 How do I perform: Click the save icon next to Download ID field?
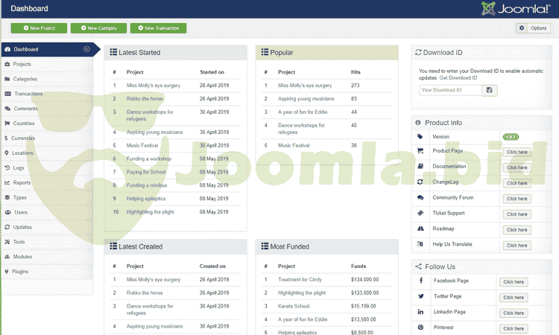point(489,90)
